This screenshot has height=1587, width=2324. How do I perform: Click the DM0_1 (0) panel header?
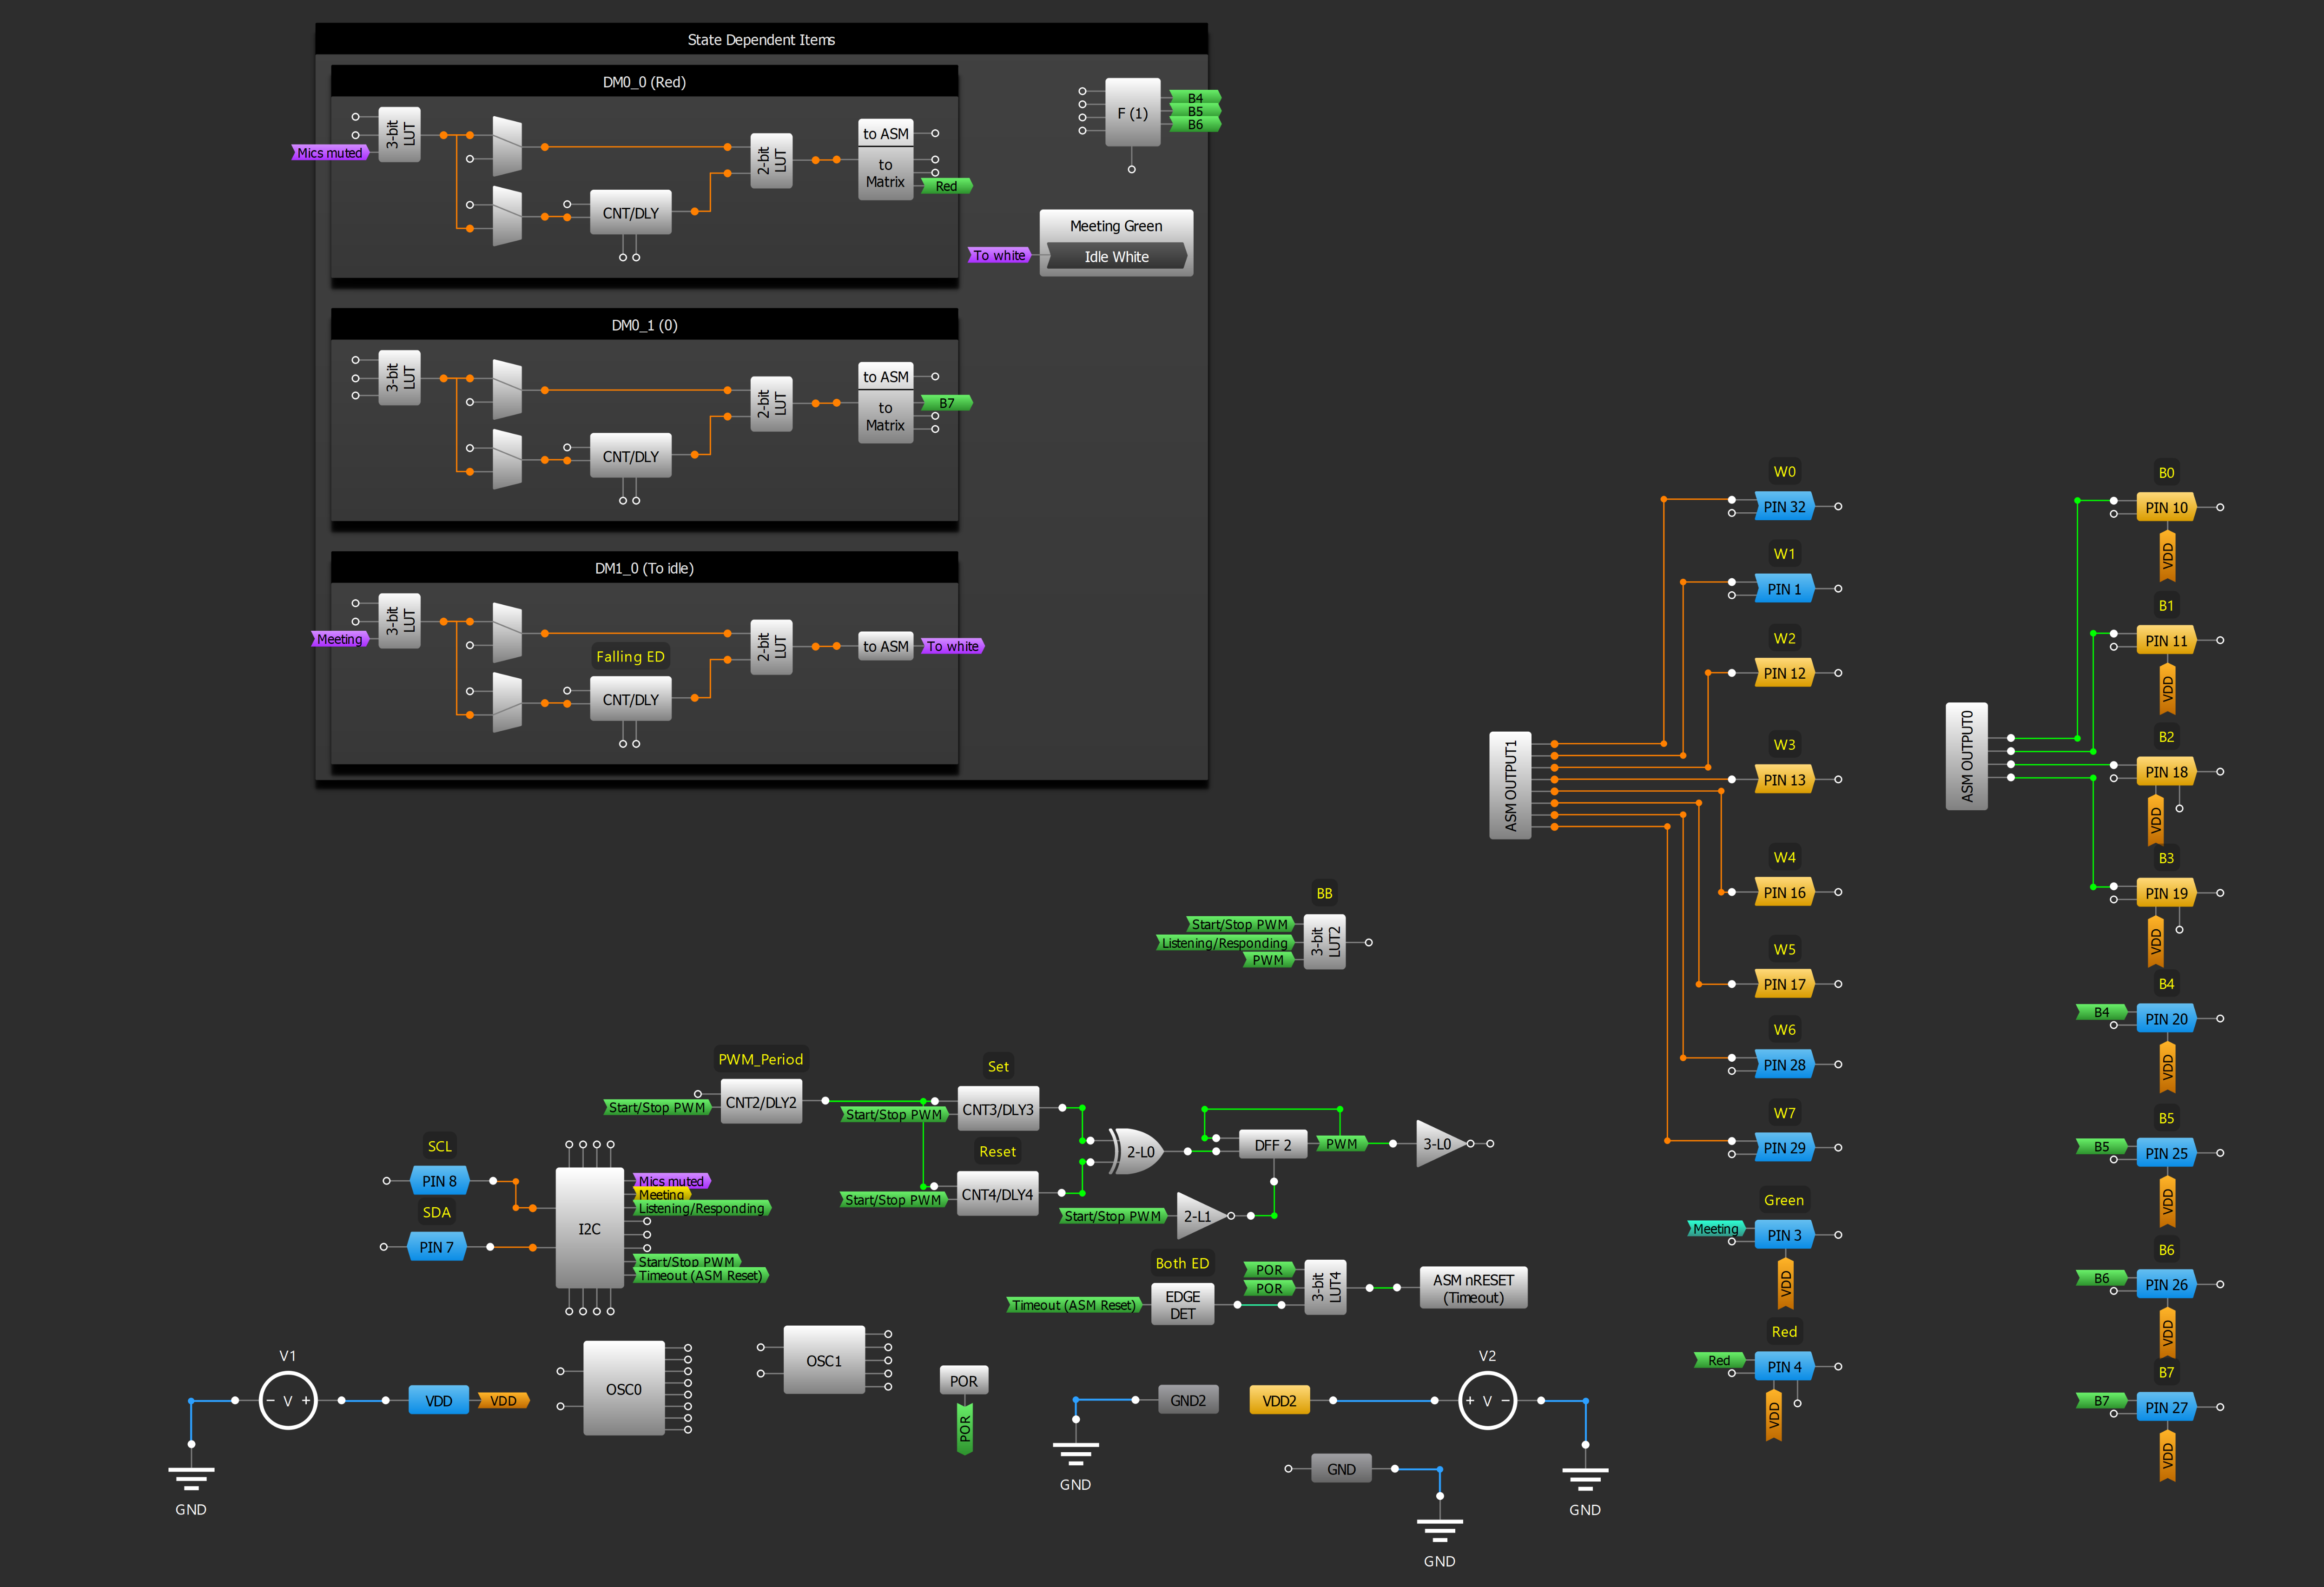click(644, 325)
